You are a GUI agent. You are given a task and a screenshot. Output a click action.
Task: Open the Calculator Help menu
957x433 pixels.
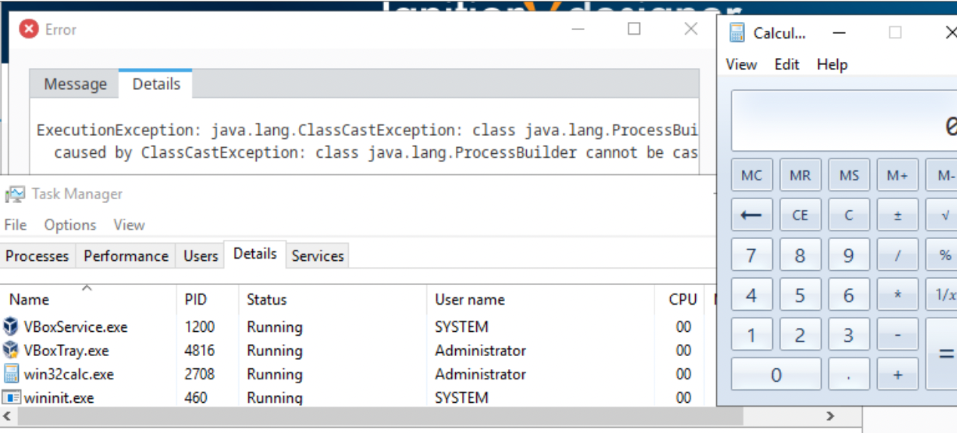[x=832, y=65]
